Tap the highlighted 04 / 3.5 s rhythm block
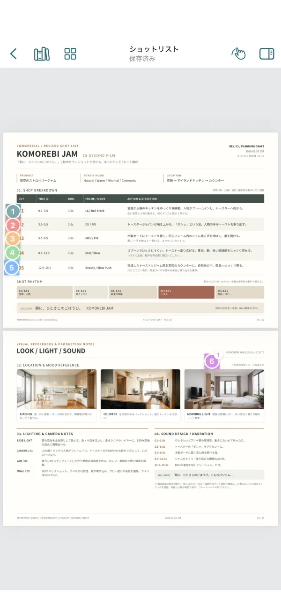The image size is (281, 612). (186, 292)
